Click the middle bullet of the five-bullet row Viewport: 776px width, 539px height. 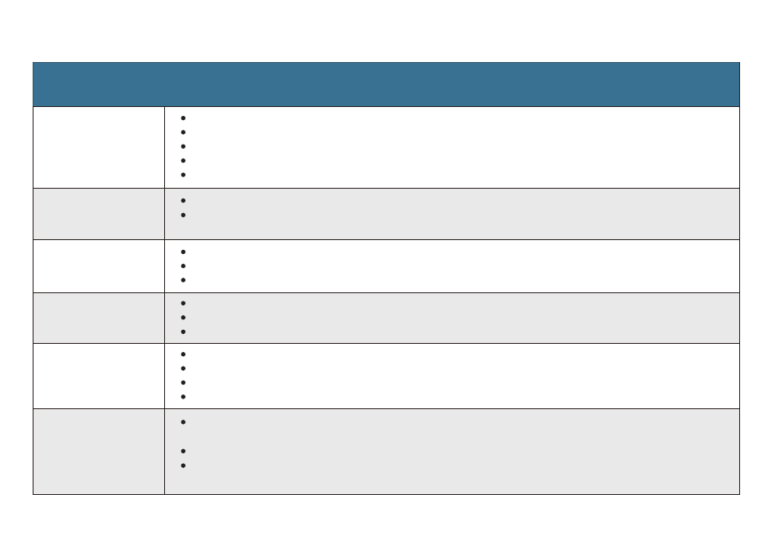(x=183, y=146)
